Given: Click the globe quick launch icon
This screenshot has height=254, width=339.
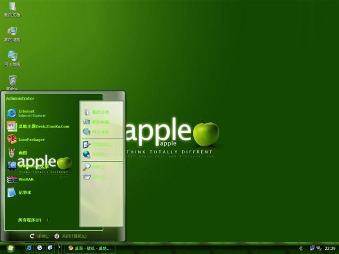Looking at the screenshot, I should [40, 248].
